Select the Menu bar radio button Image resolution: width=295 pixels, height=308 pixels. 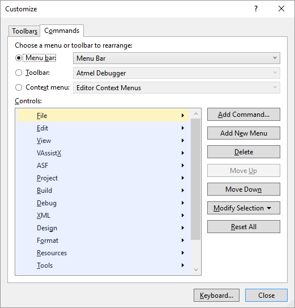pos(19,58)
